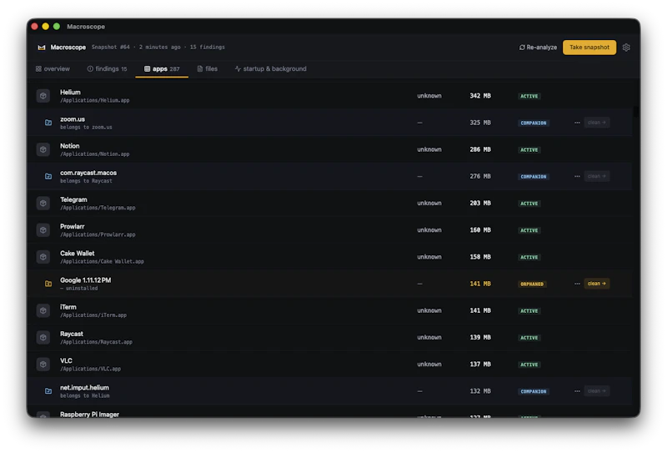The height and width of the screenshot is (453, 667).
Task: Open more options for Google 1.11.12 PM row
Action: [x=577, y=284]
